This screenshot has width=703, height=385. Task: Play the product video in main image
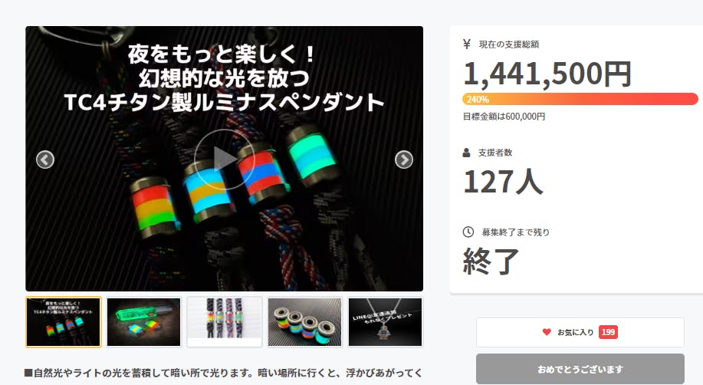[x=224, y=160]
